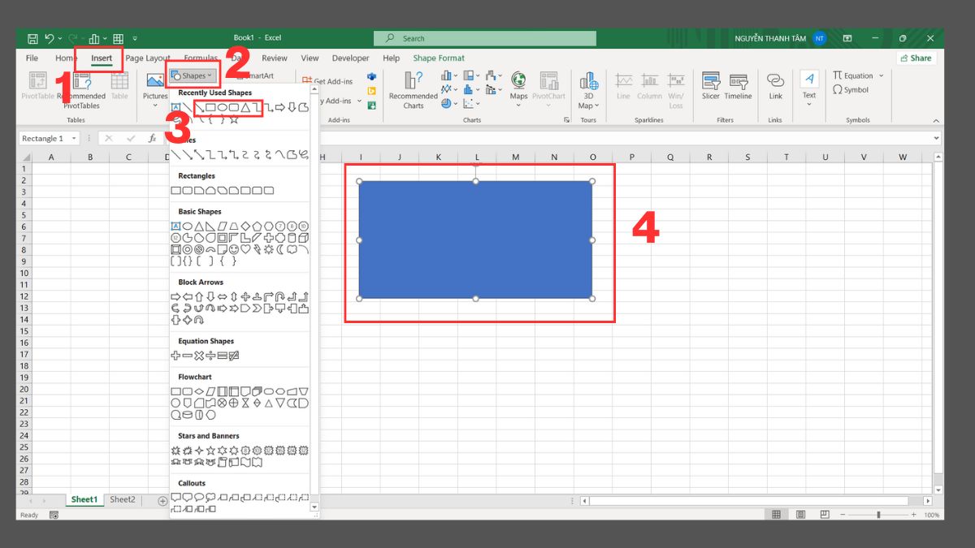The height and width of the screenshot is (548, 975).
Task: Click the Share button
Action: click(x=916, y=58)
